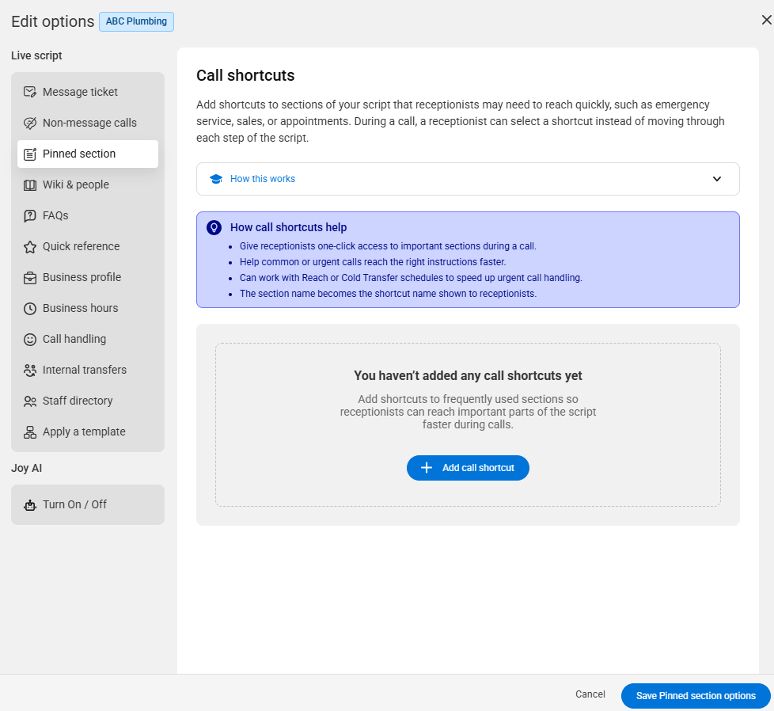Click the Staff directory users icon
The width and height of the screenshot is (774, 711).
[x=29, y=401]
